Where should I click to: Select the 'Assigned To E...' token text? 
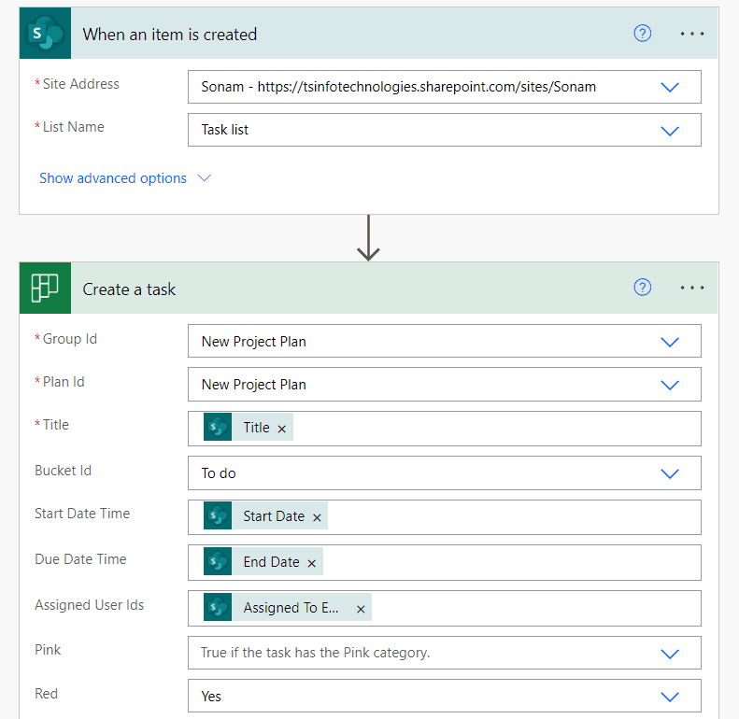(291, 607)
